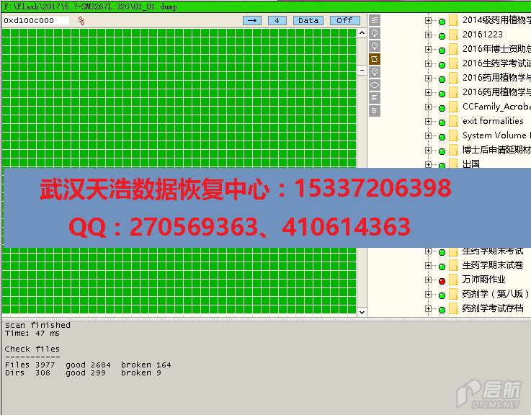
Task: Click the green status dot for exit formalities
Action: (x=442, y=122)
